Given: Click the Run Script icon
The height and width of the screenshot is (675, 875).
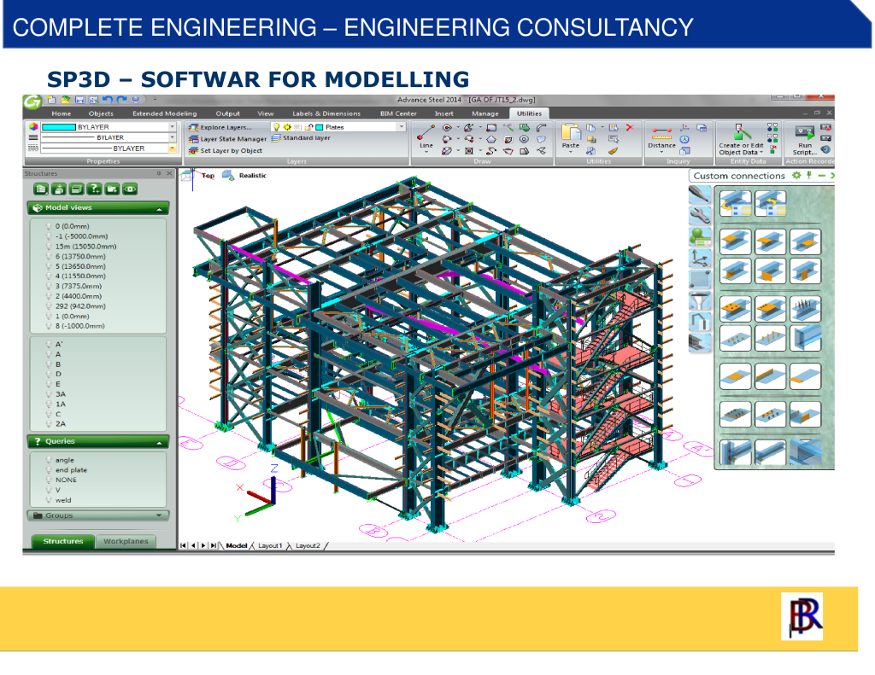Looking at the screenshot, I should point(805,132).
